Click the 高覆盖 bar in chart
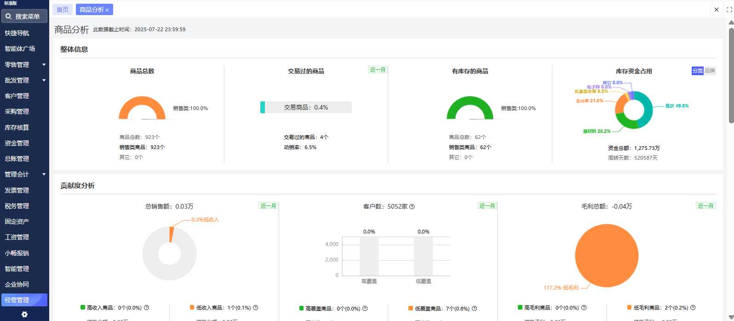Image resolution: width=734 pixels, height=321 pixels. point(369,256)
